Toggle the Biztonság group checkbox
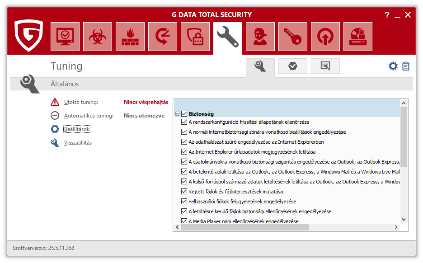 click(184, 113)
